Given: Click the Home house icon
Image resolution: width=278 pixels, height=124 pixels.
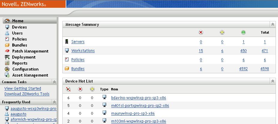Looking at the screenshot, I should coord(7,21).
